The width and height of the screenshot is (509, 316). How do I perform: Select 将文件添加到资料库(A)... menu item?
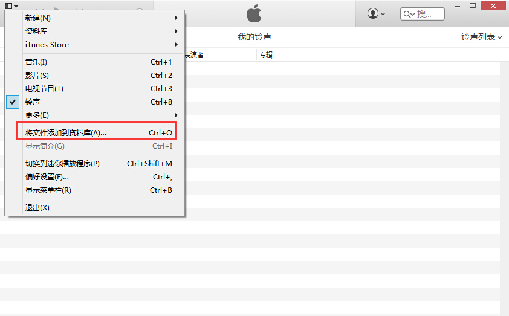102,133
